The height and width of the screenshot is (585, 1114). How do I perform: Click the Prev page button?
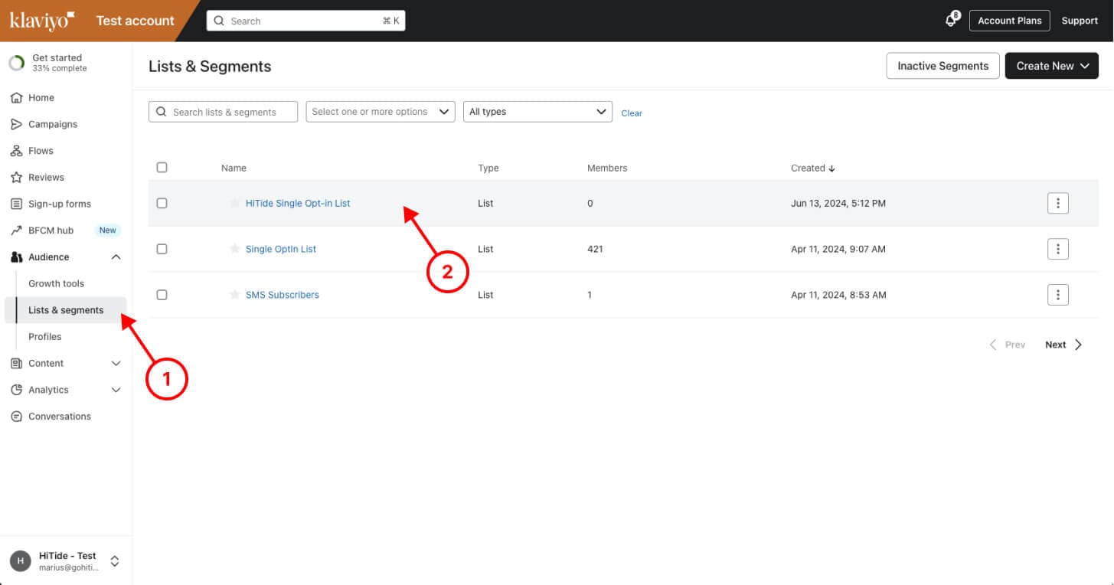point(1007,345)
